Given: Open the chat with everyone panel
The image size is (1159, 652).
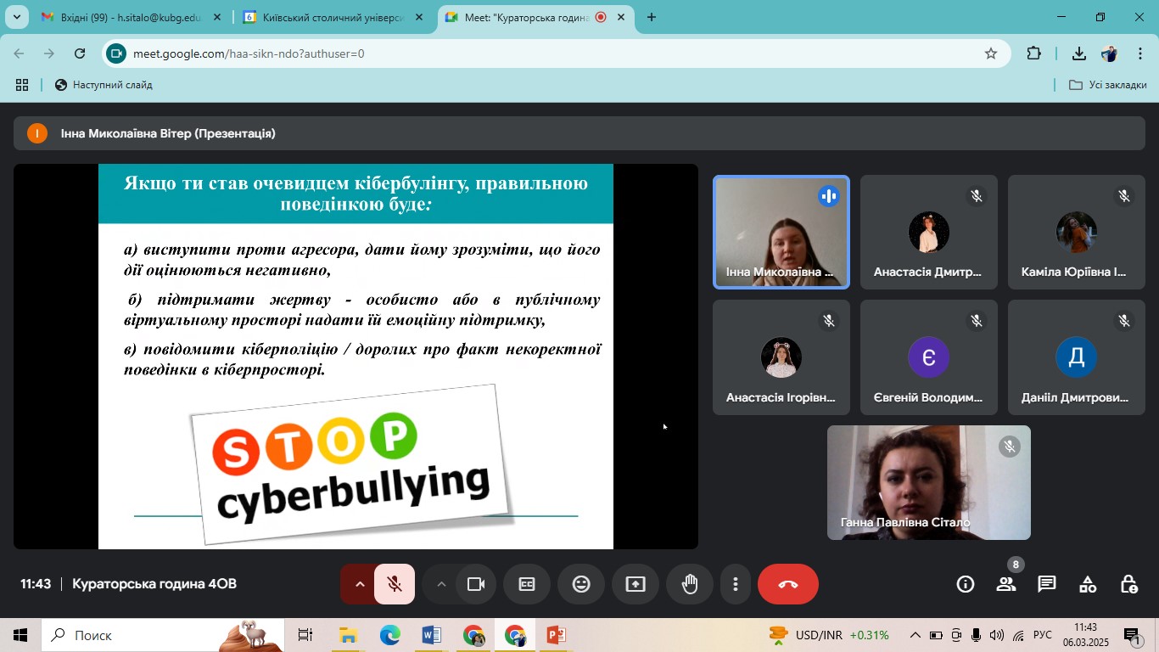Looking at the screenshot, I should tap(1047, 584).
